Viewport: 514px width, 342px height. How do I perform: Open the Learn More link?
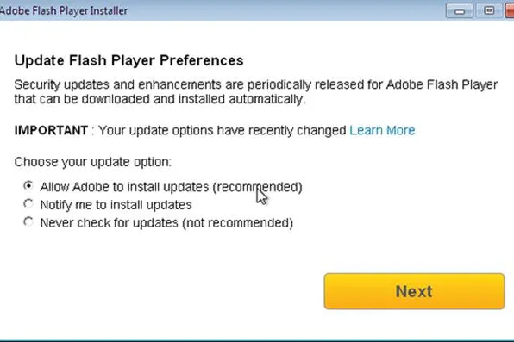coord(382,130)
